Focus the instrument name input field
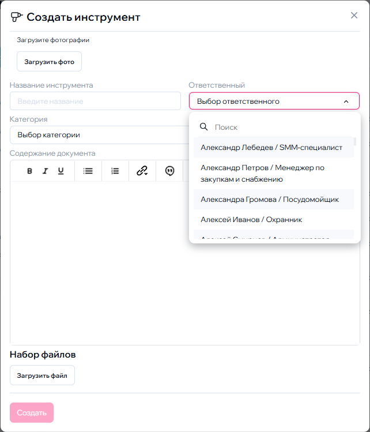 coord(95,102)
